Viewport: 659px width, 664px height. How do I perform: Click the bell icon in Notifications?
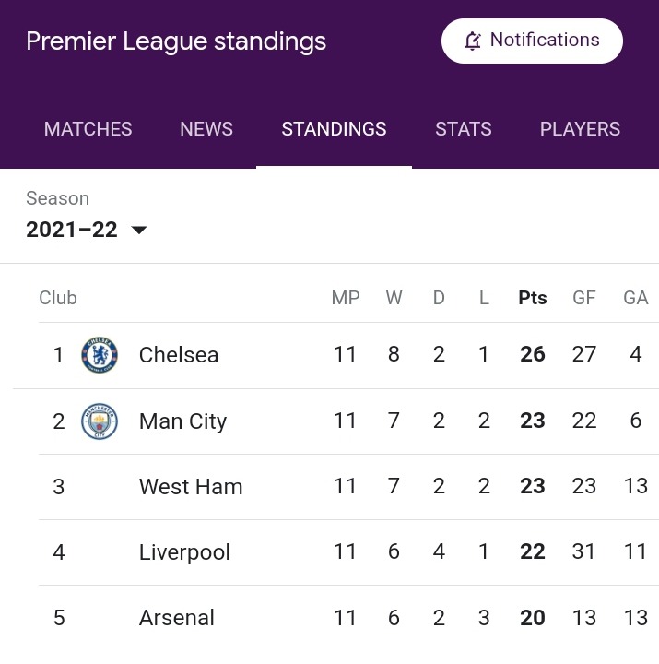pyautogui.click(x=473, y=41)
